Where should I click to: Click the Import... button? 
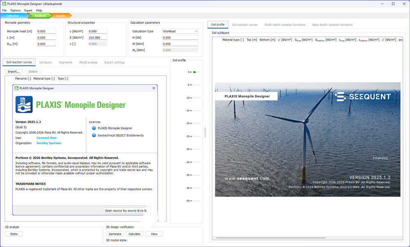[14, 72]
